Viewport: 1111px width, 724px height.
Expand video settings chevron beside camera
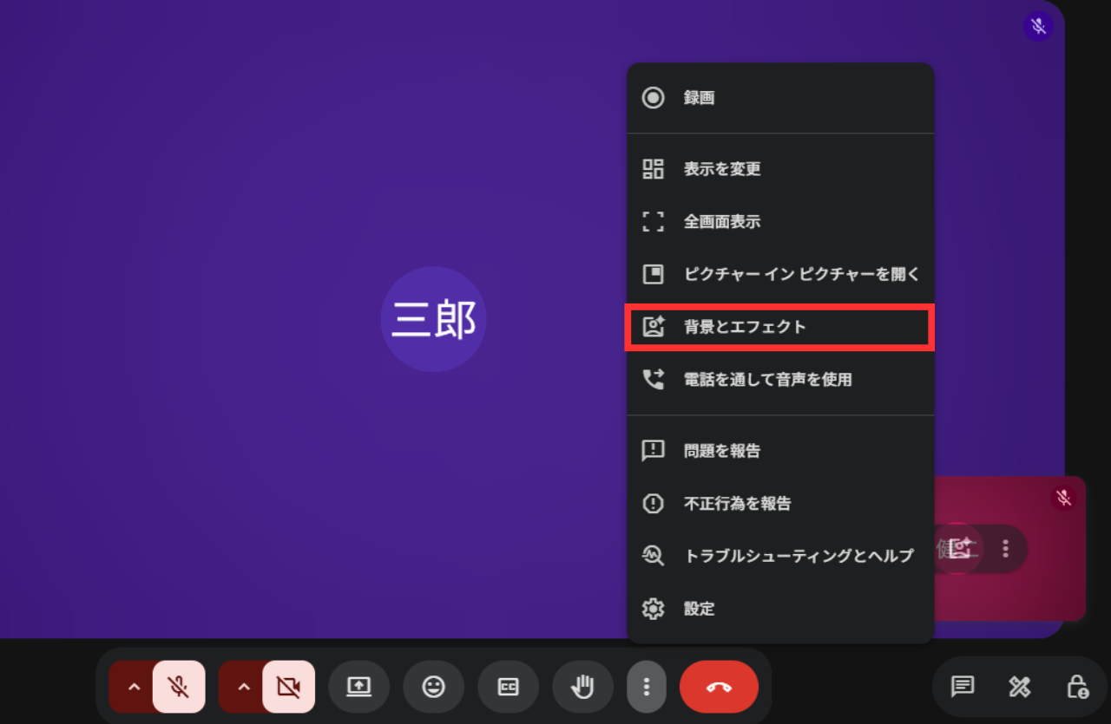(x=243, y=687)
